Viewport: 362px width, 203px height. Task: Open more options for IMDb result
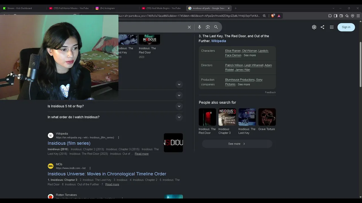[90, 168]
